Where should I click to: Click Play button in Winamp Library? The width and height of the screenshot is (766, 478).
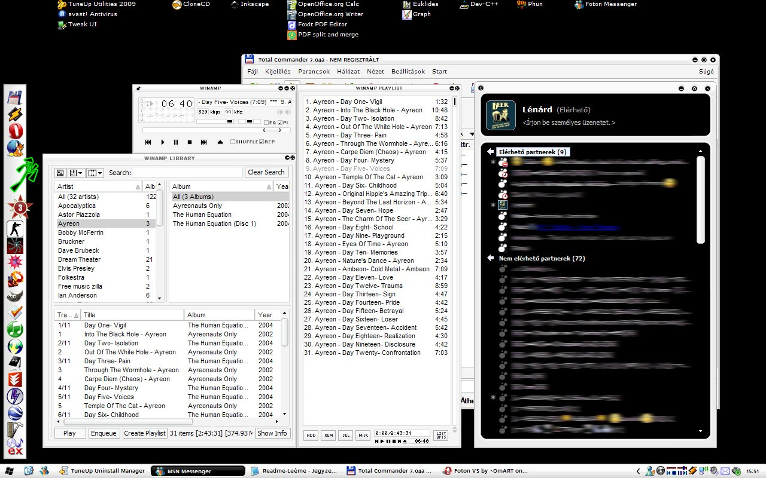(69, 433)
